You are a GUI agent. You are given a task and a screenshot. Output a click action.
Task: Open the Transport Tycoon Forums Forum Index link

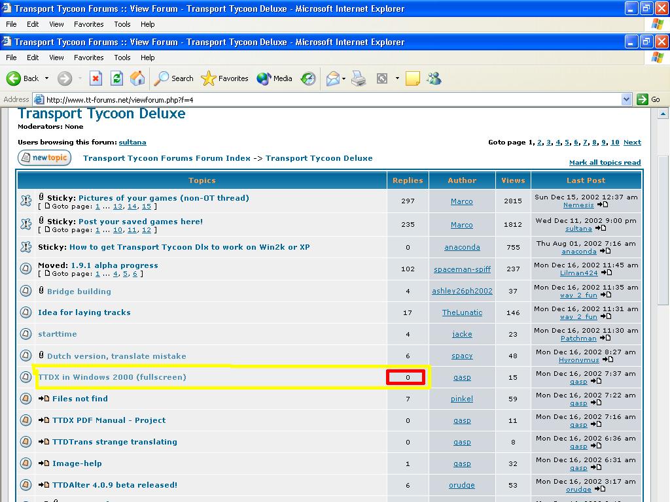coord(167,158)
